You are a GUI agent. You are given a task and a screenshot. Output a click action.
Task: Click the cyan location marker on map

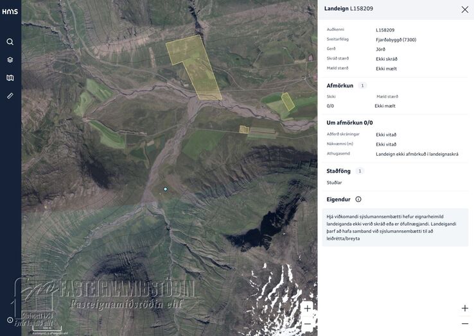165,189
